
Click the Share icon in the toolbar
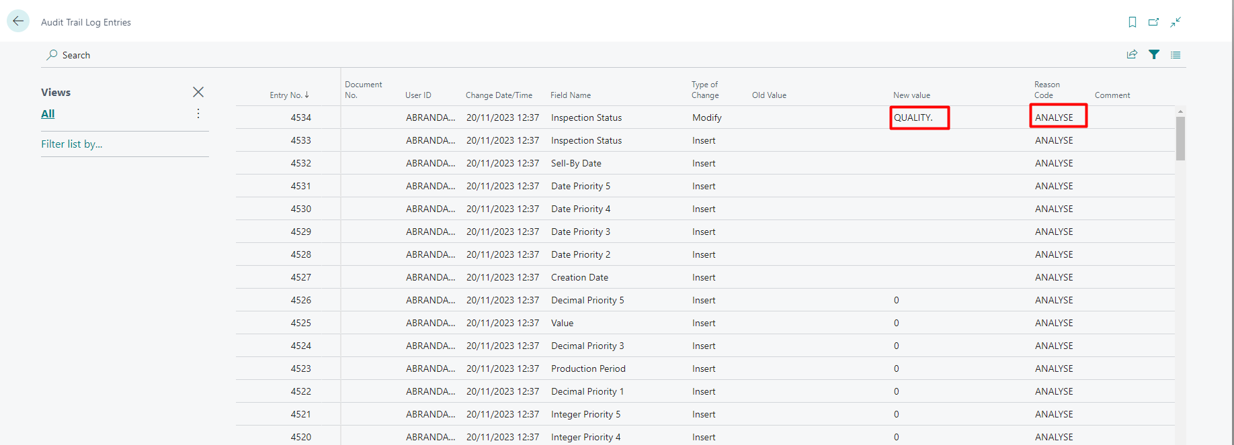(1132, 54)
